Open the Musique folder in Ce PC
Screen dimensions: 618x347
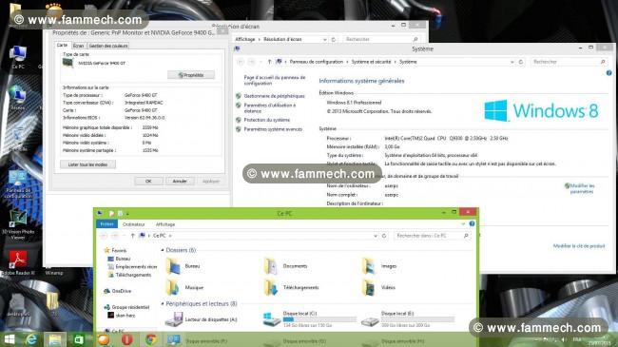[x=184, y=287]
